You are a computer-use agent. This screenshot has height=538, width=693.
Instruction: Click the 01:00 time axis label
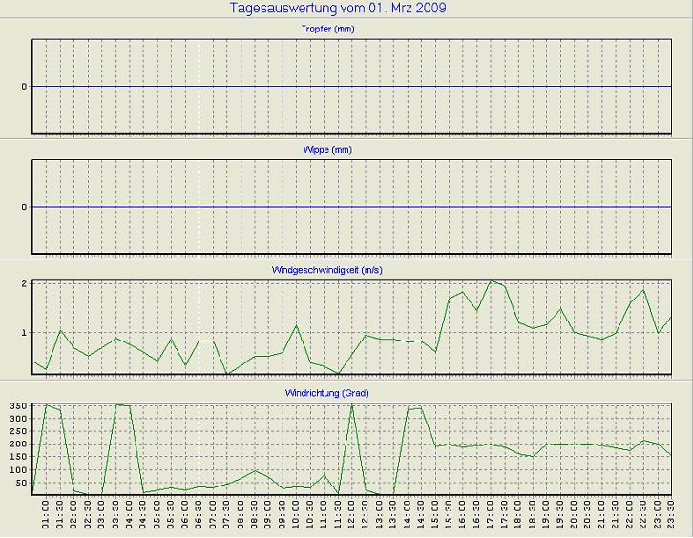pyautogui.click(x=47, y=516)
